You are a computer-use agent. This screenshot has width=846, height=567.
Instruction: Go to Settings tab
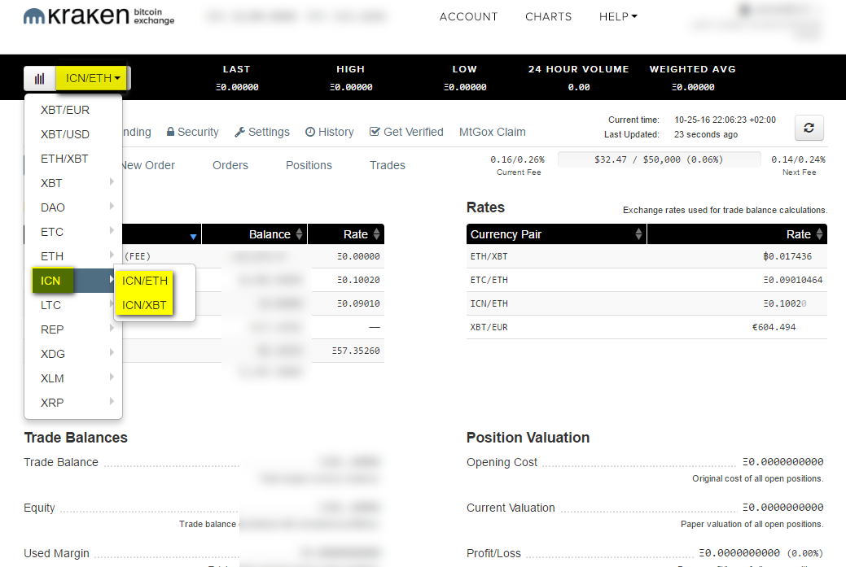click(262, 132)
